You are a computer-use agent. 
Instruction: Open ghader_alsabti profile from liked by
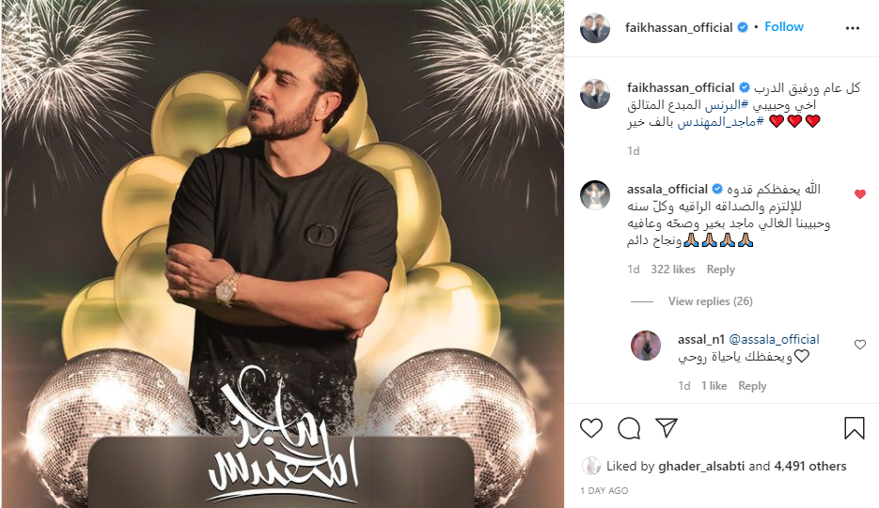[x=701, y=466]
